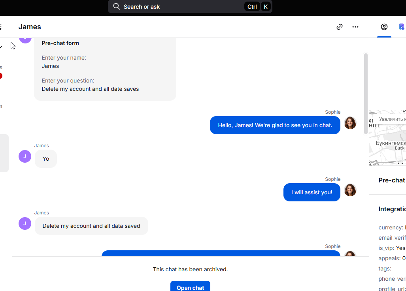Select 'Hello, James! We're glad to see you' message
The image size is (406, 291).
(x=275, y=125)
